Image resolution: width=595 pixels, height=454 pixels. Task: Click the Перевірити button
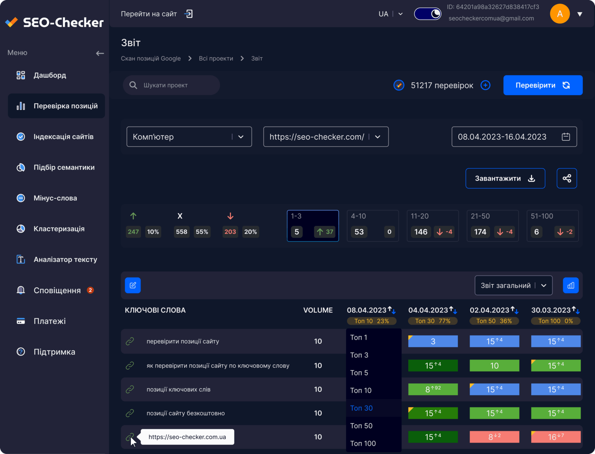[x=543, y=85]
